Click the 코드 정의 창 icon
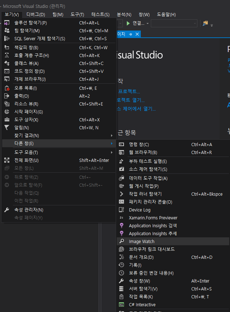This screenshot has height=312, width=230. click(7, 71)
